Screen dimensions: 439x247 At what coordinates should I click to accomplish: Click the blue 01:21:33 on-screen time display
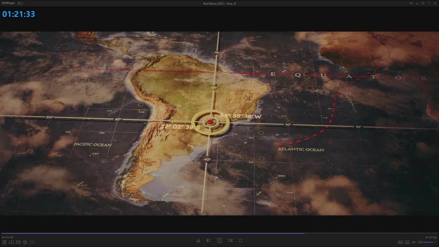19,14
